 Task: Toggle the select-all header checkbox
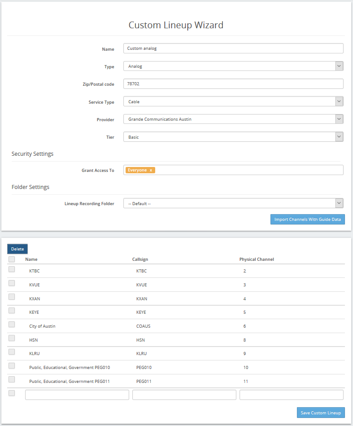point(12,259)
